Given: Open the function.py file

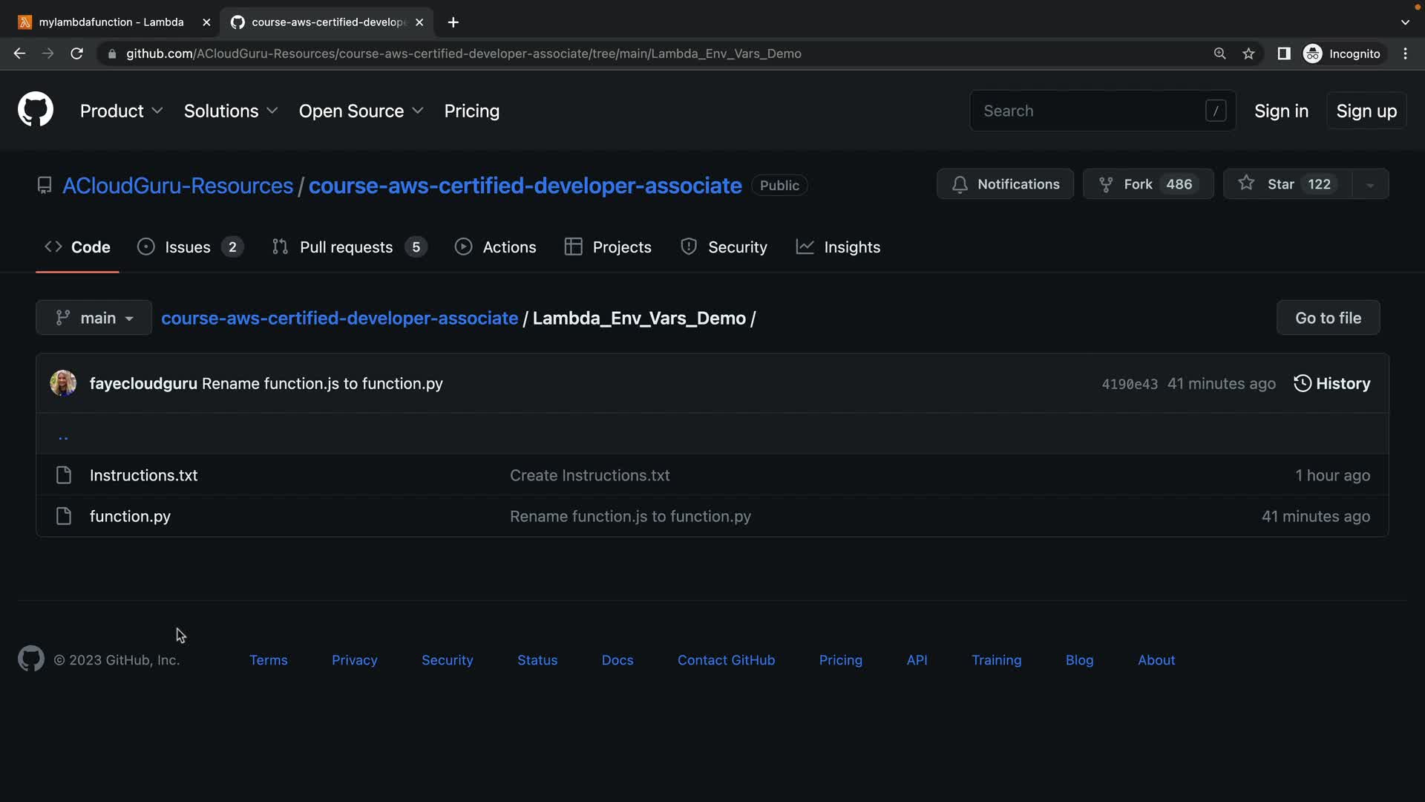Looking at the screenshot, I should [130, 516].
